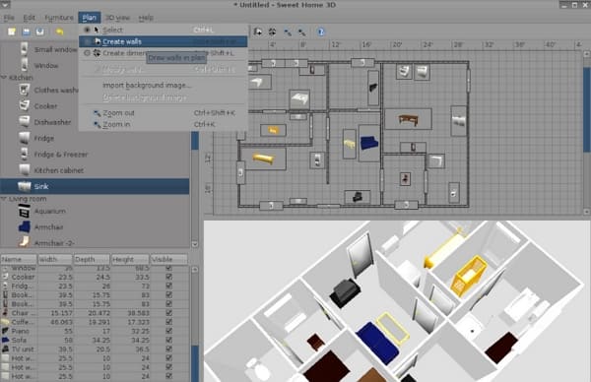Choose Zoom out in Plan menu
Viewport: 591px width, 382px height.
[164, 113]
